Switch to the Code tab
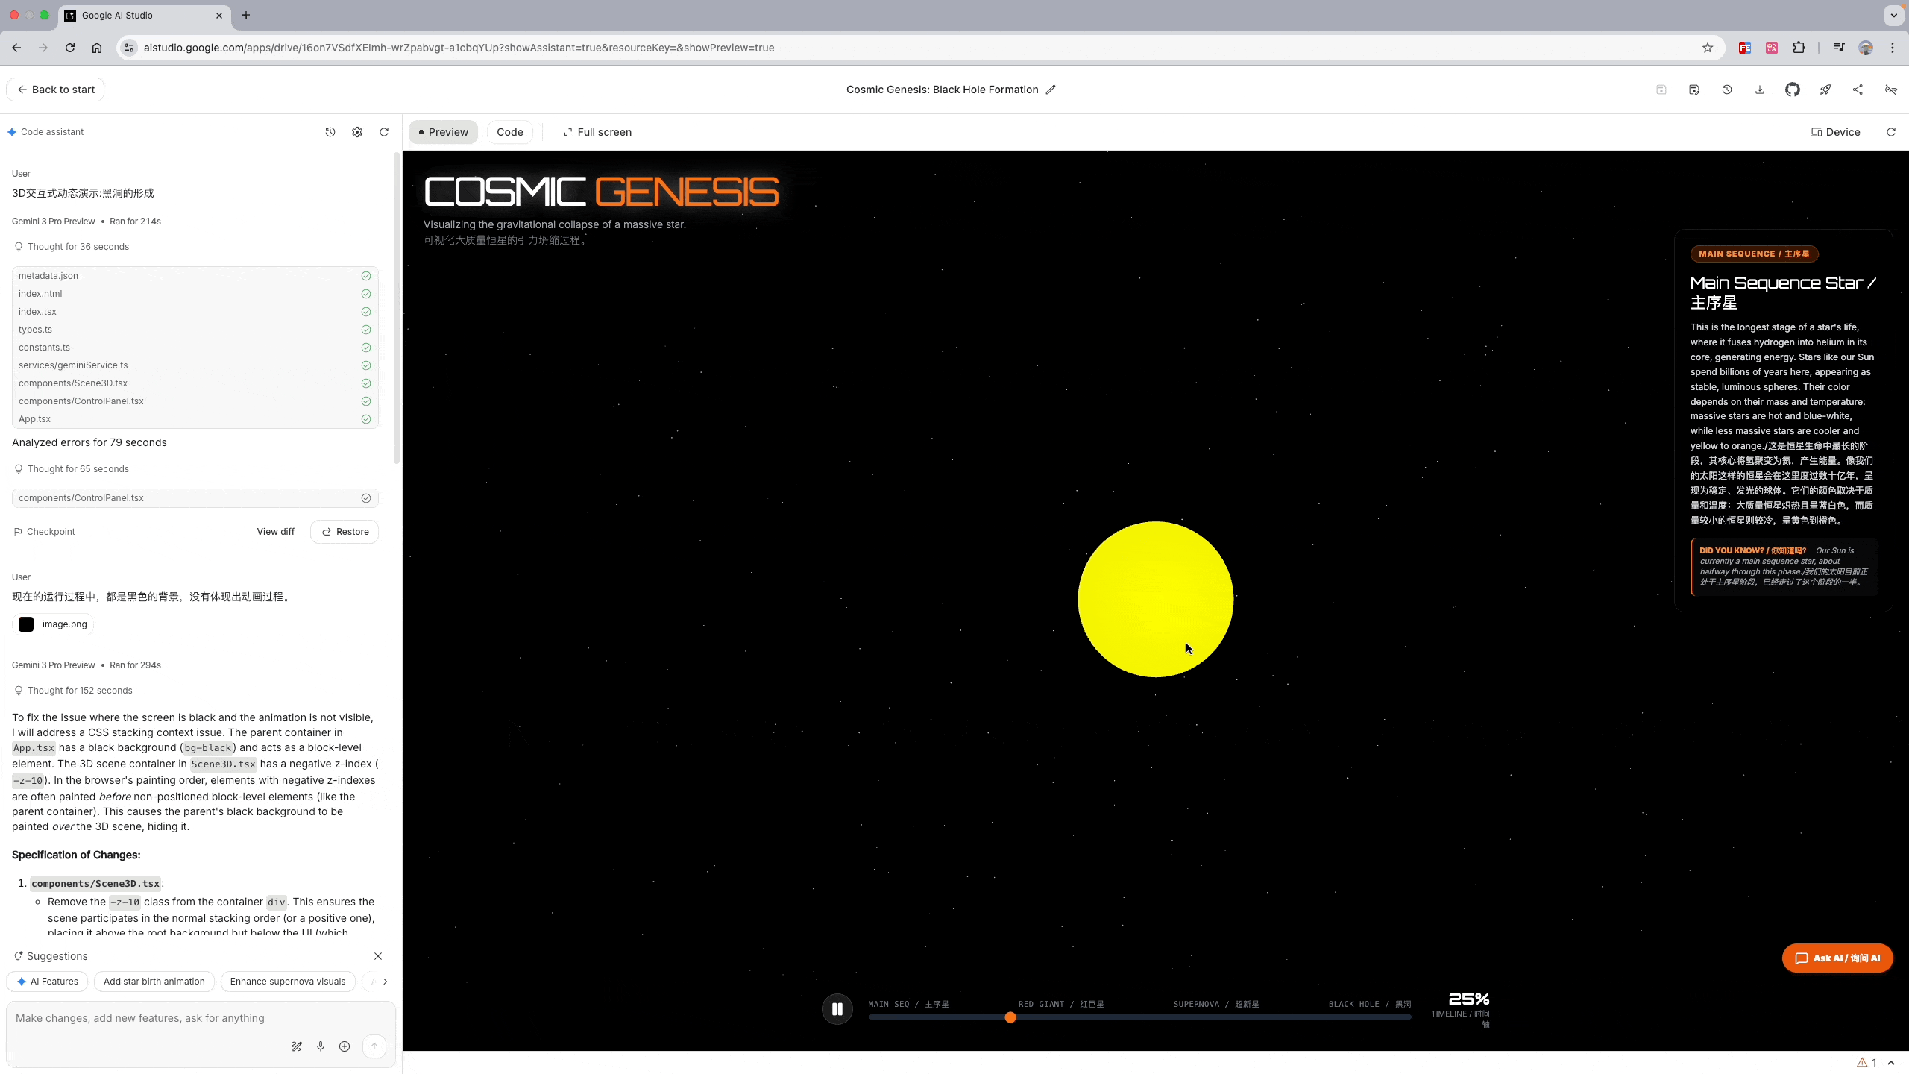The image size is (1909, 1074). (509, 132)
